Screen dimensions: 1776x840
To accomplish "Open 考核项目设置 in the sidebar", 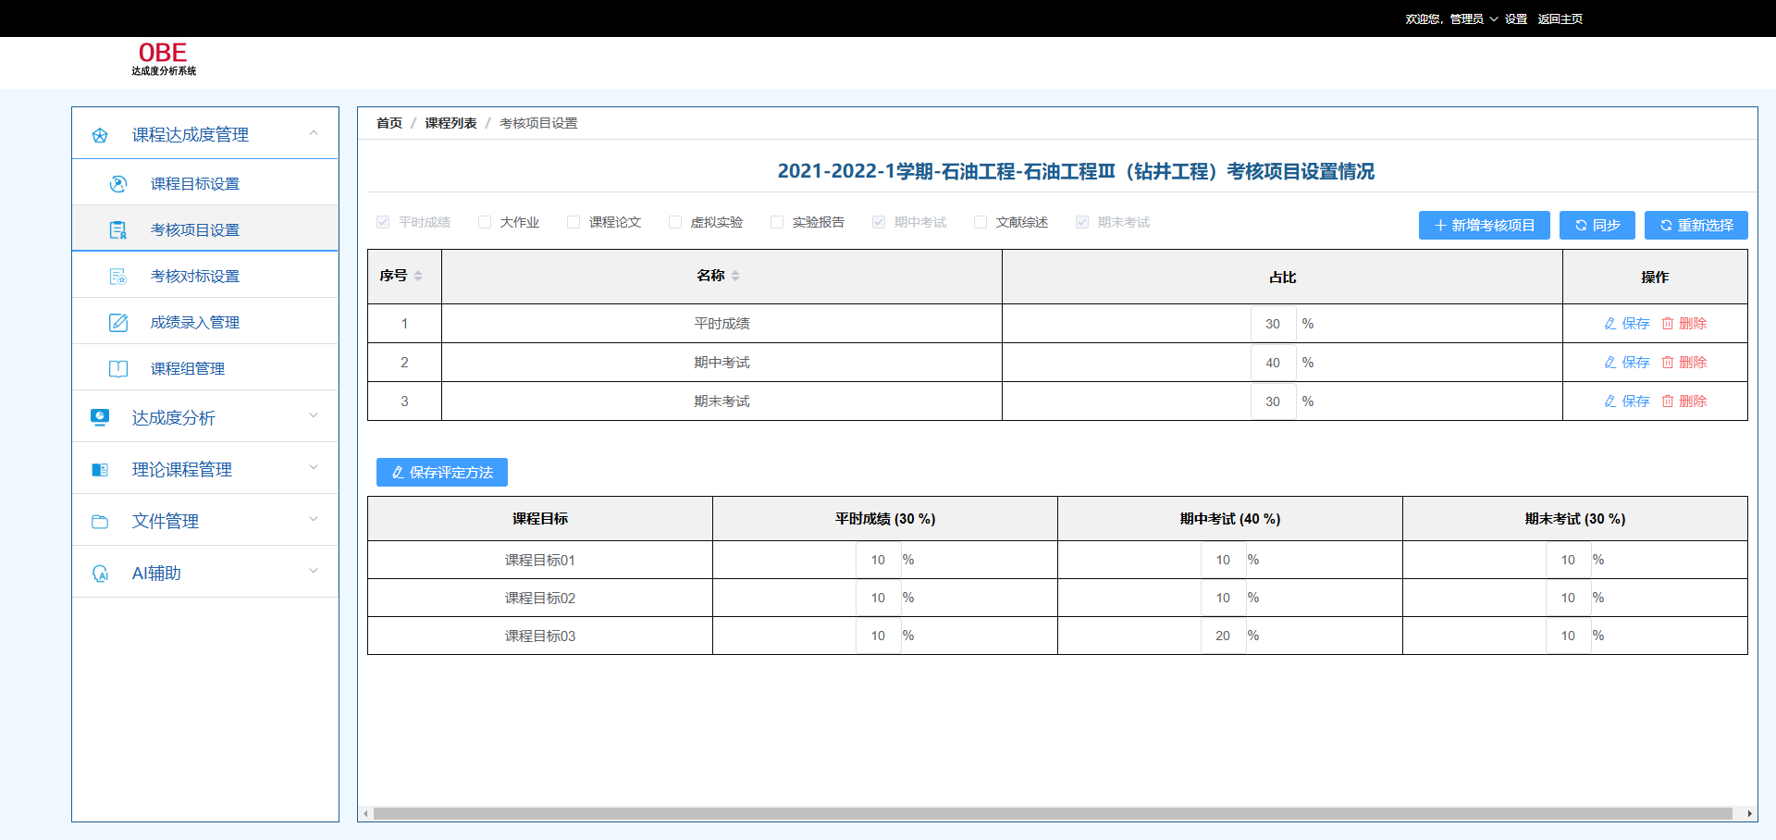I will (194, 230).
